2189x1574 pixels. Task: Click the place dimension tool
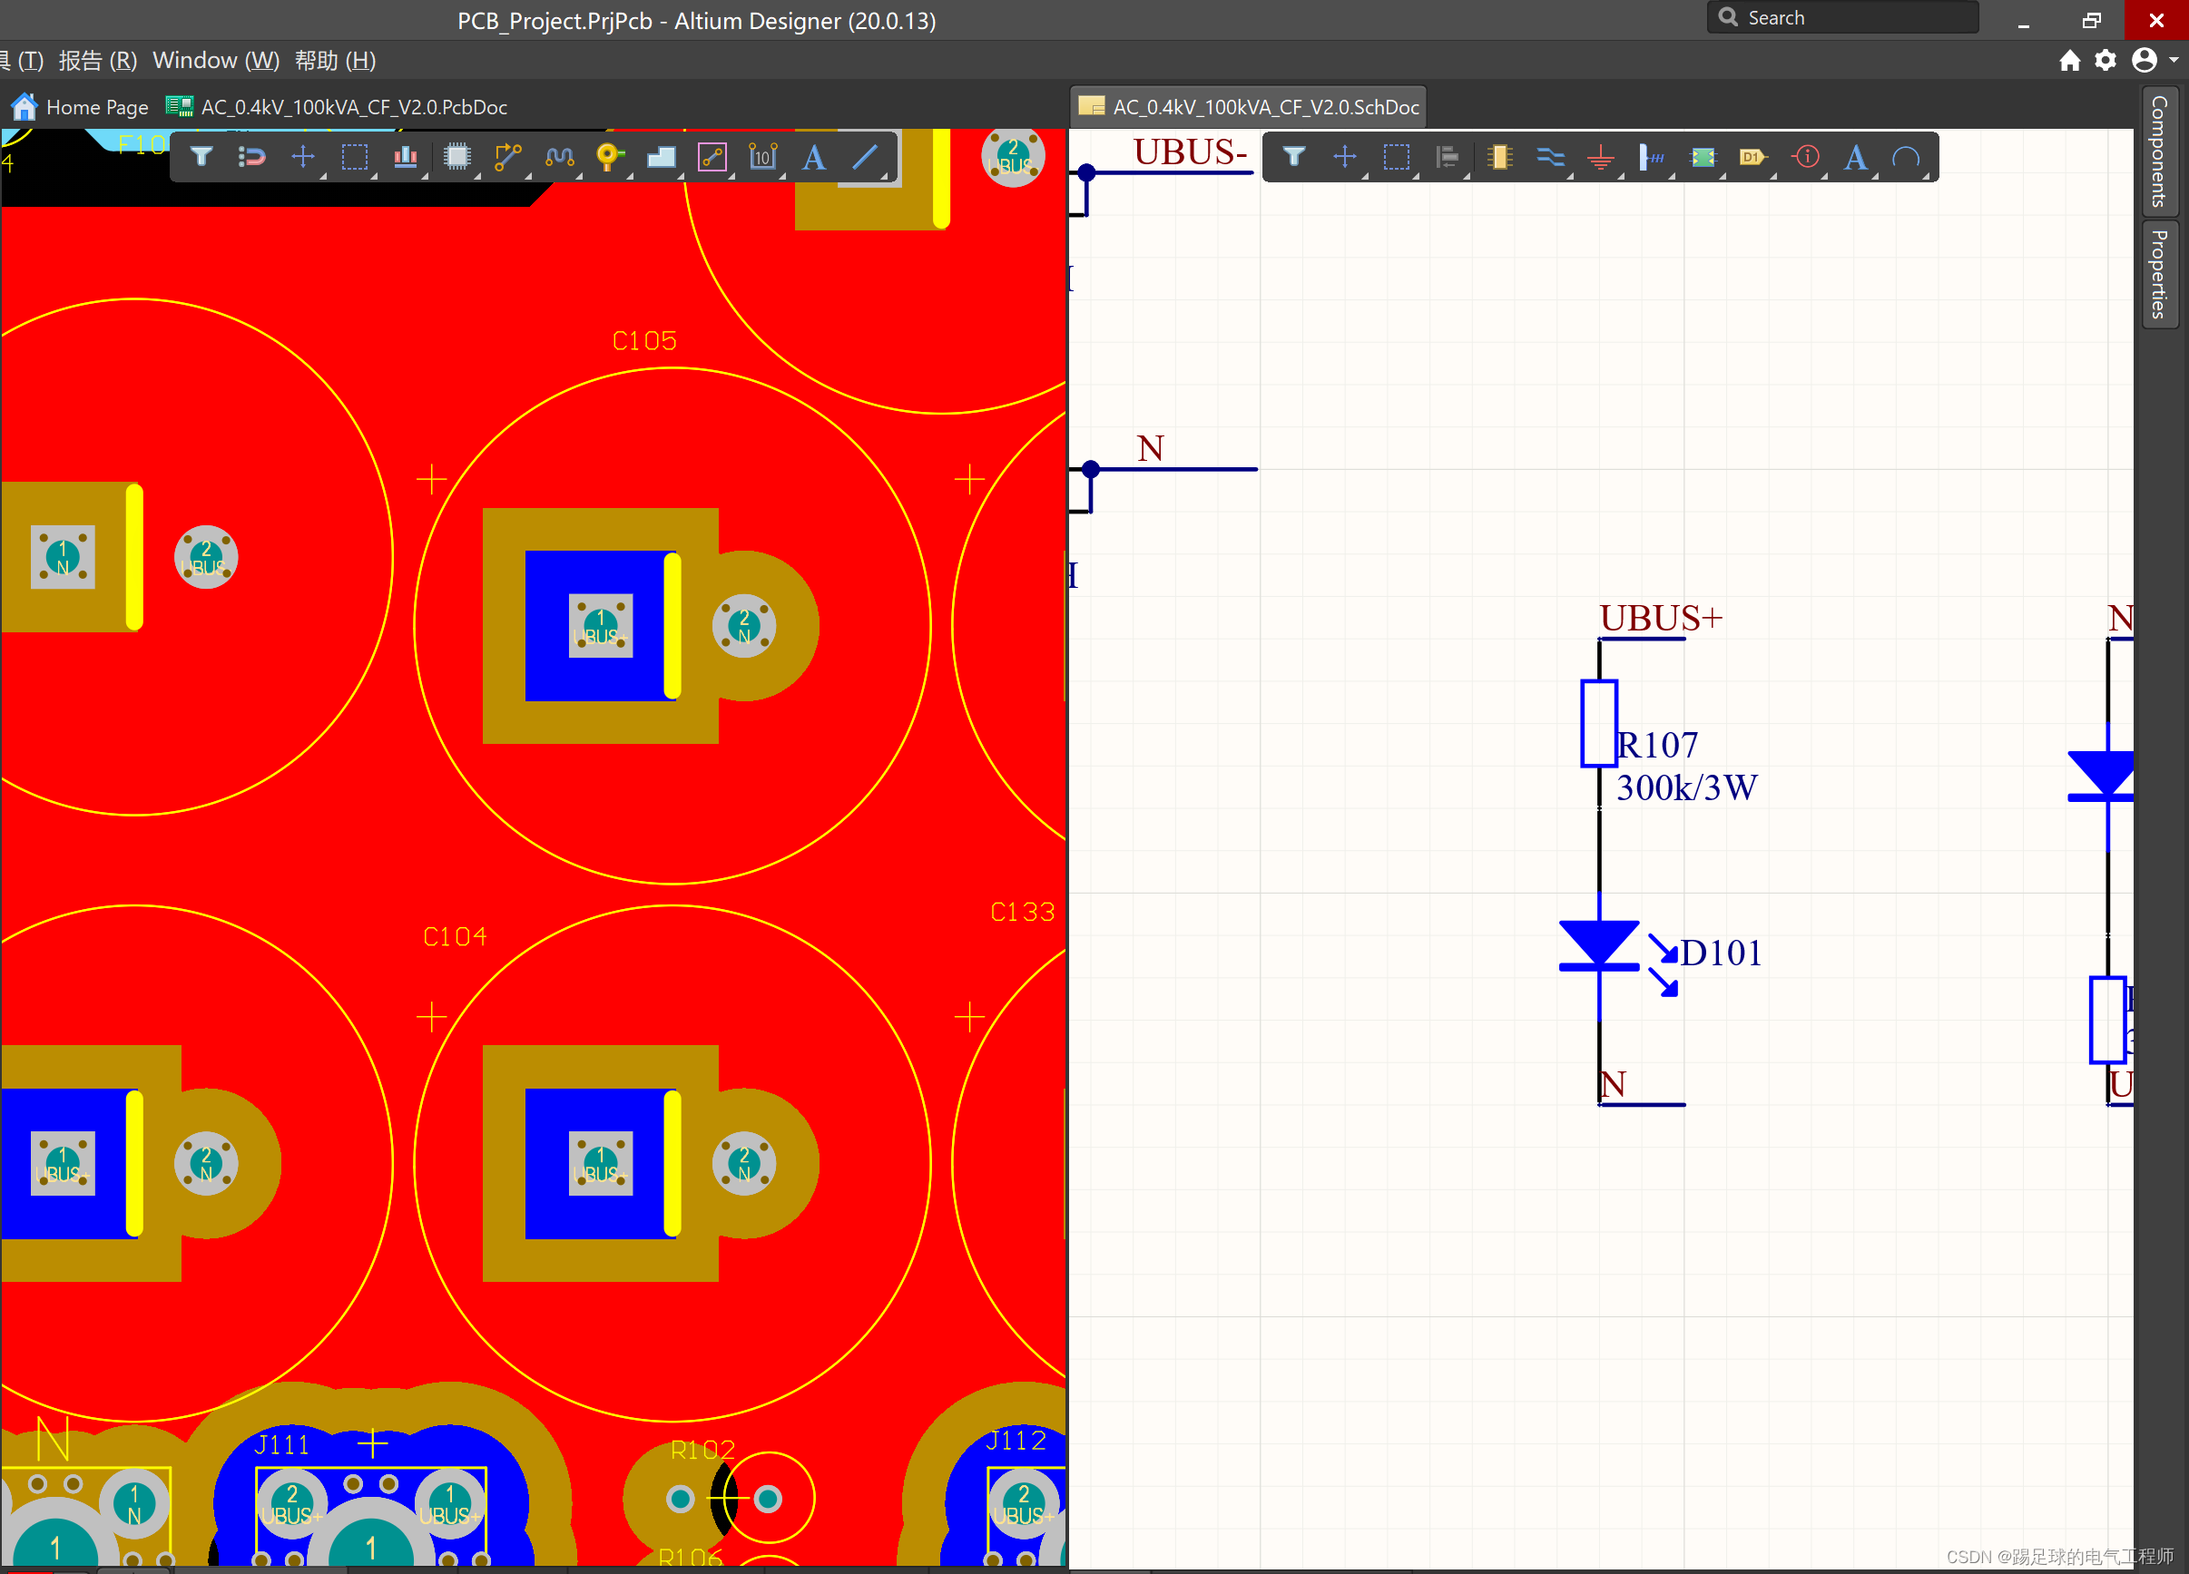[762, 156]
